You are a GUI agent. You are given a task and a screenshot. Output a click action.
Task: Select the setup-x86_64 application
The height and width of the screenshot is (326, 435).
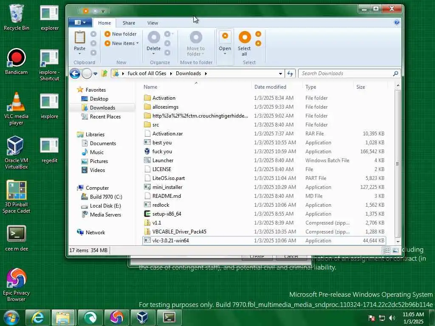click(167, 214)
